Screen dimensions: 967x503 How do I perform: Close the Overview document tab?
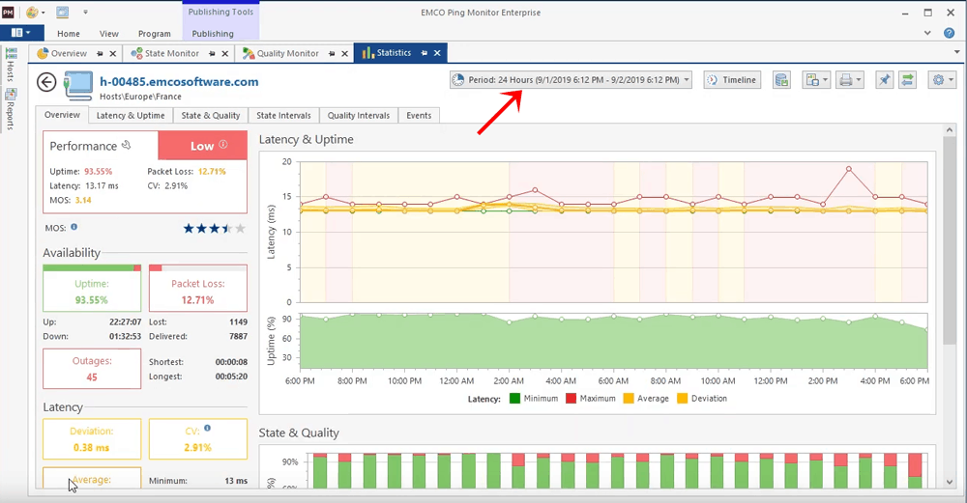(113, 53)
